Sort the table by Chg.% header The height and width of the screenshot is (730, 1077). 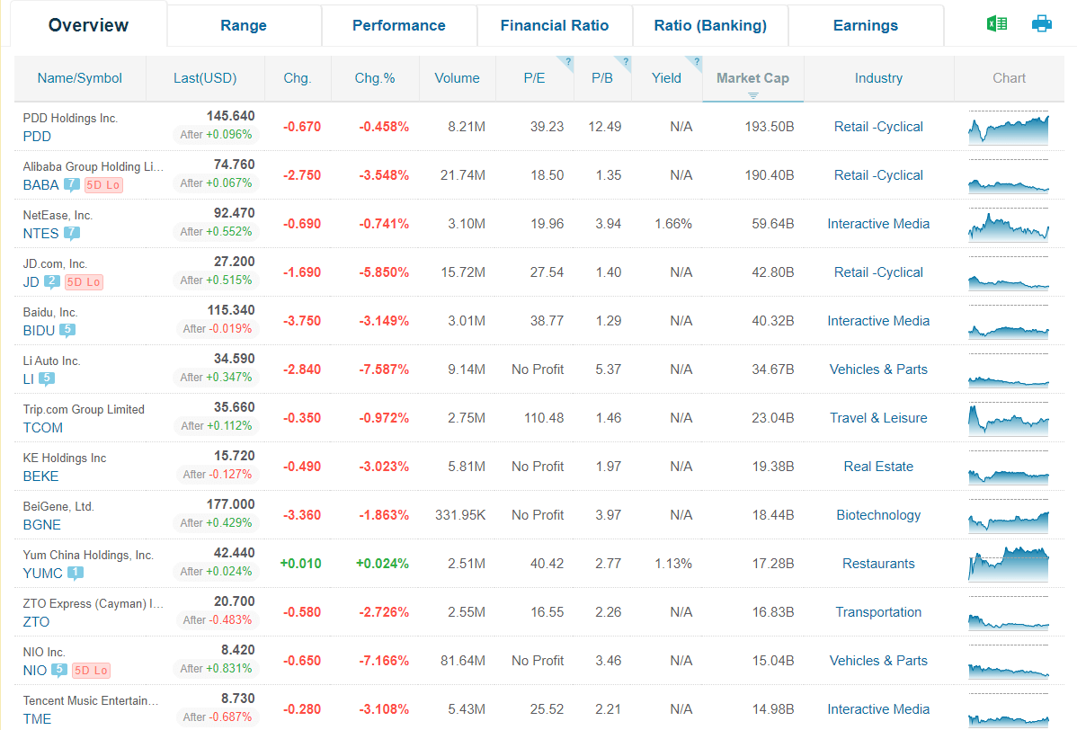click(x=375, y=78)
